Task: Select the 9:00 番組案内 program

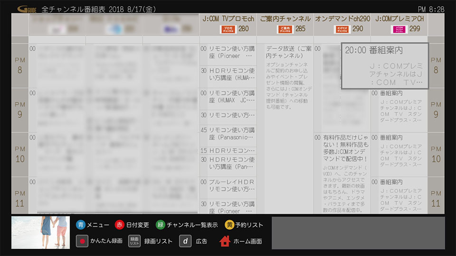Action: [x=399, y=110]
